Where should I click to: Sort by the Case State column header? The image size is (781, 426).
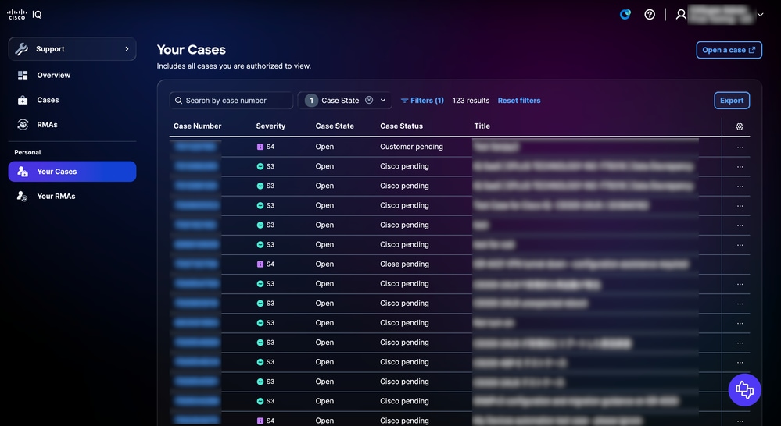(335, 126)
